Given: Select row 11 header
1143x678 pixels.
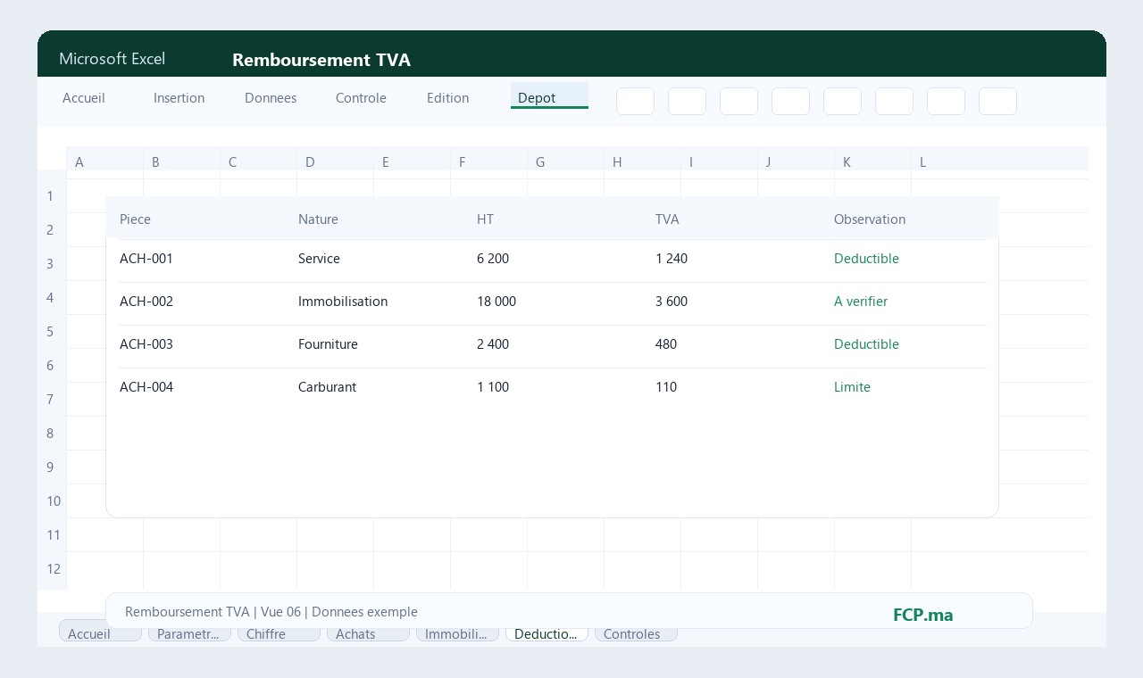Looking at the screenshot, I should point(52,534).
